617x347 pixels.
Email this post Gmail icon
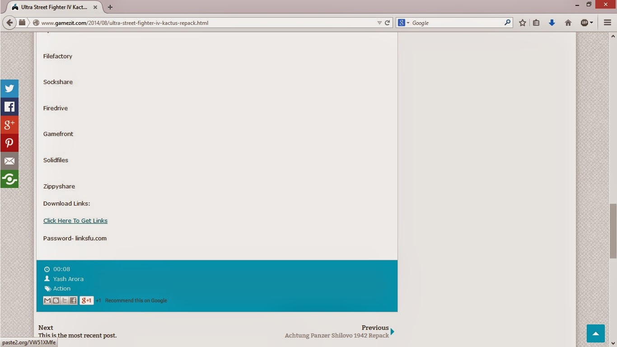(x=47, y=300)
